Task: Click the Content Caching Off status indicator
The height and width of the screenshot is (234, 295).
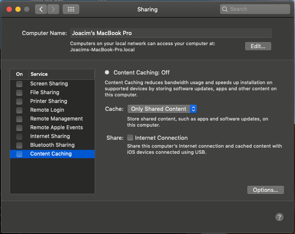Action: coord(107,72)
